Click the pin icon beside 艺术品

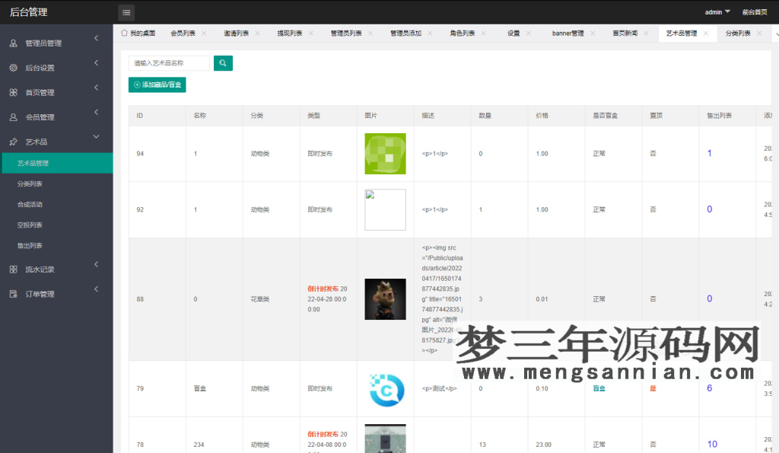pyautogui.click(x=12, y=141)
